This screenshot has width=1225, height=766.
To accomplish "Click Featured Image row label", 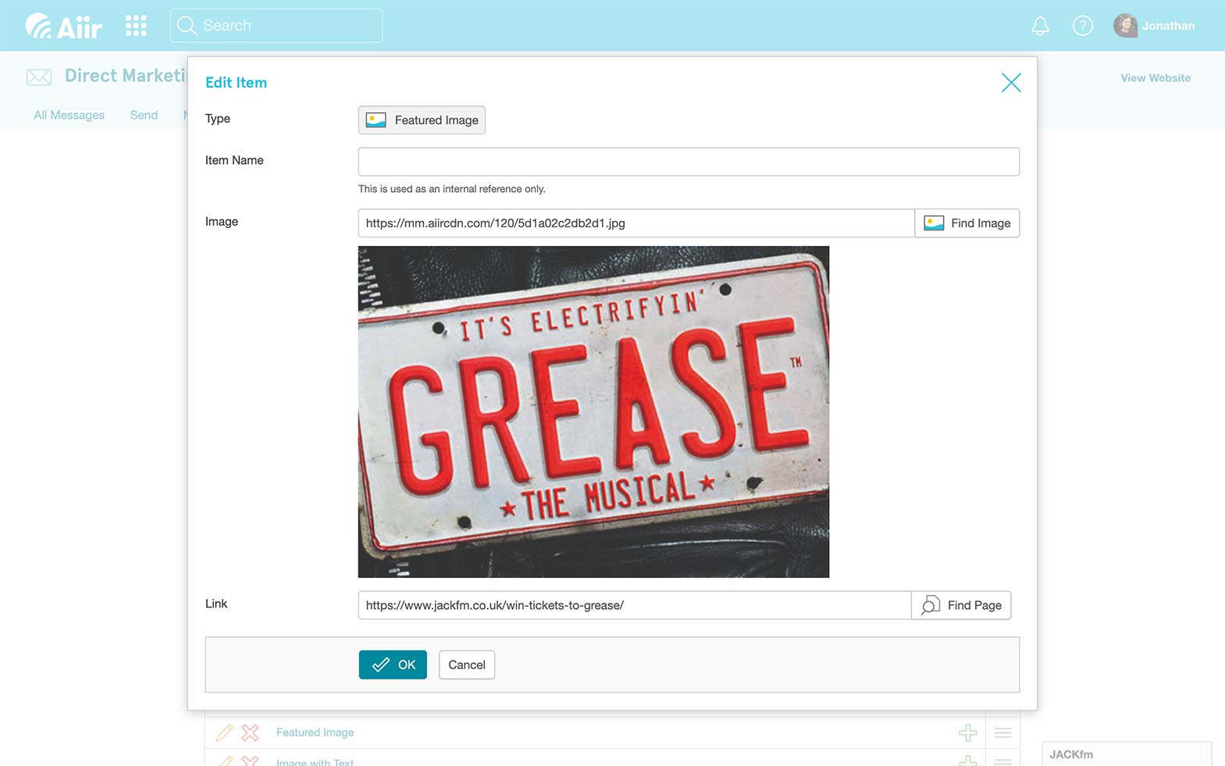I will 315,732.
